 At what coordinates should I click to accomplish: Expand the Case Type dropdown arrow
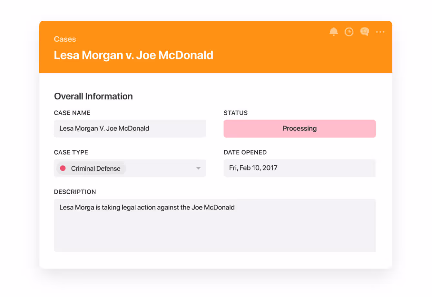click(198, 168)
